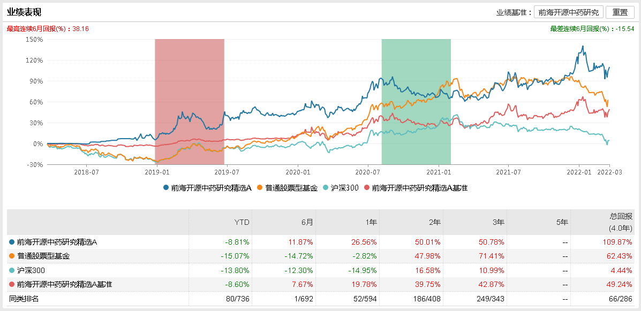Select the 6月 column header
The image size is (641, 311).
click(306, 222)
